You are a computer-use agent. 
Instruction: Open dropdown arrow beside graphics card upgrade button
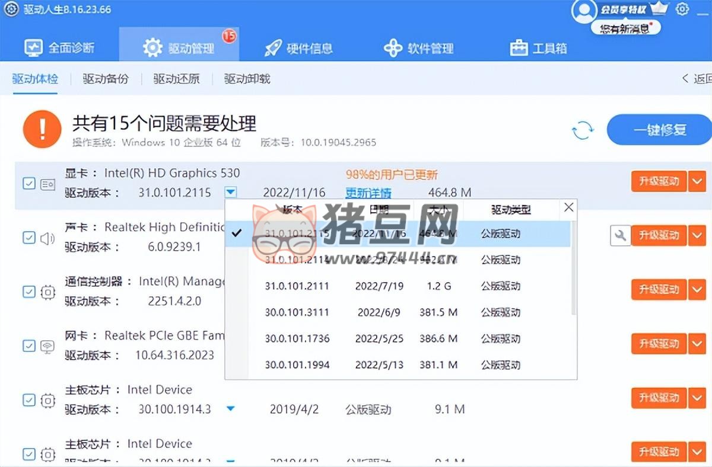click(697, 181)
